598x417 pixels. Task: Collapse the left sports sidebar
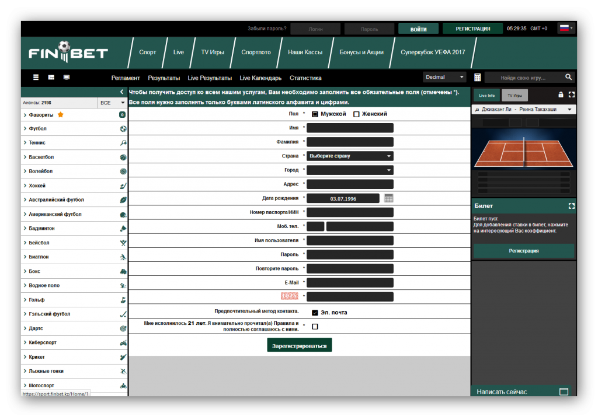tap(121, 92)
